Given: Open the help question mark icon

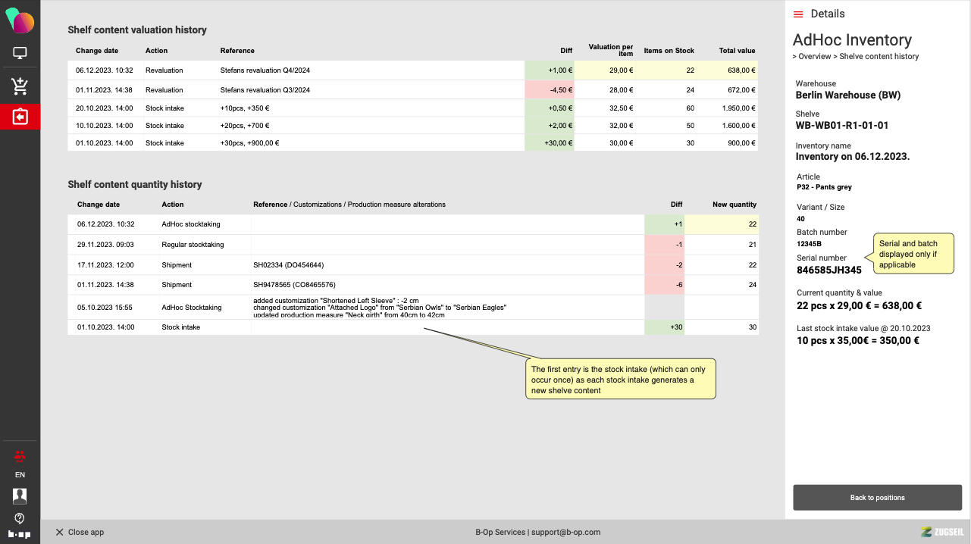Looking at the screenshot, I should tap(20, 518).
